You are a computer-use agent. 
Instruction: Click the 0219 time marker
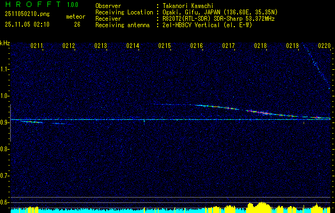coord(292,45)
